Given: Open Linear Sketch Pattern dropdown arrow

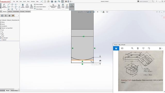Looking at the screenshot, I should pos(48,7).
